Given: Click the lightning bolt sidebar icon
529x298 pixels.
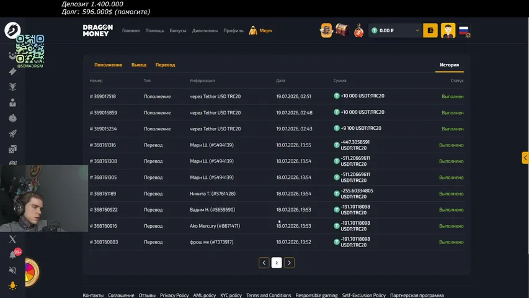Looking at the screenshot, I should (x=12, y=71).
